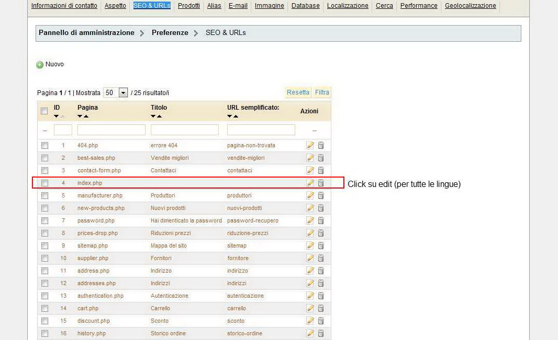The height and width of the screenshot is (340, 558).
Task: Delete the sitemap.php entry
Action: click(321, 245)
